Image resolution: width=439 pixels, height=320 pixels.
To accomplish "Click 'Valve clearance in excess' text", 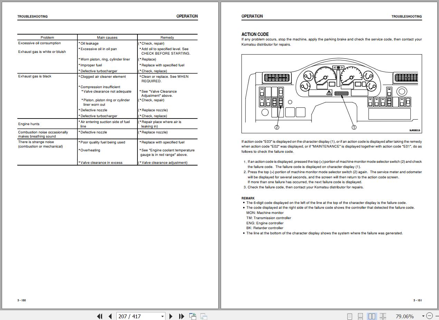I will (101, 163).
